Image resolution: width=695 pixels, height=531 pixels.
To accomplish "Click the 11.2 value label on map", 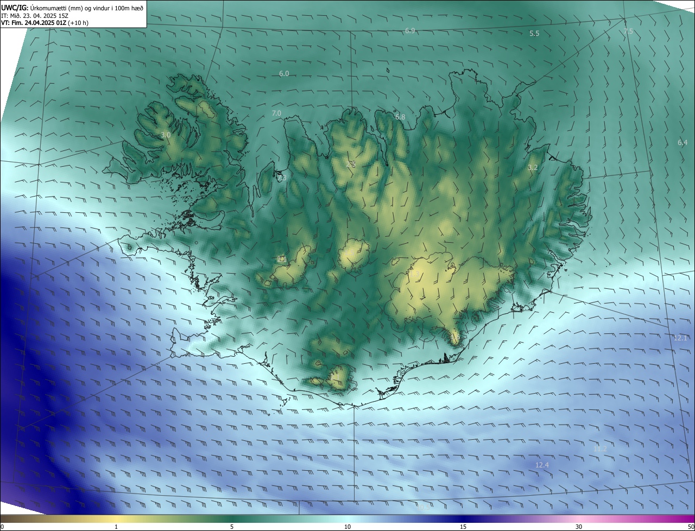I will tap(600, 449).
